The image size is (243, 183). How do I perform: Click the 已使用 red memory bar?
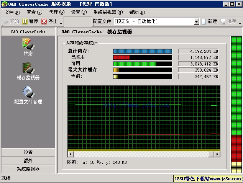[143, 57]
